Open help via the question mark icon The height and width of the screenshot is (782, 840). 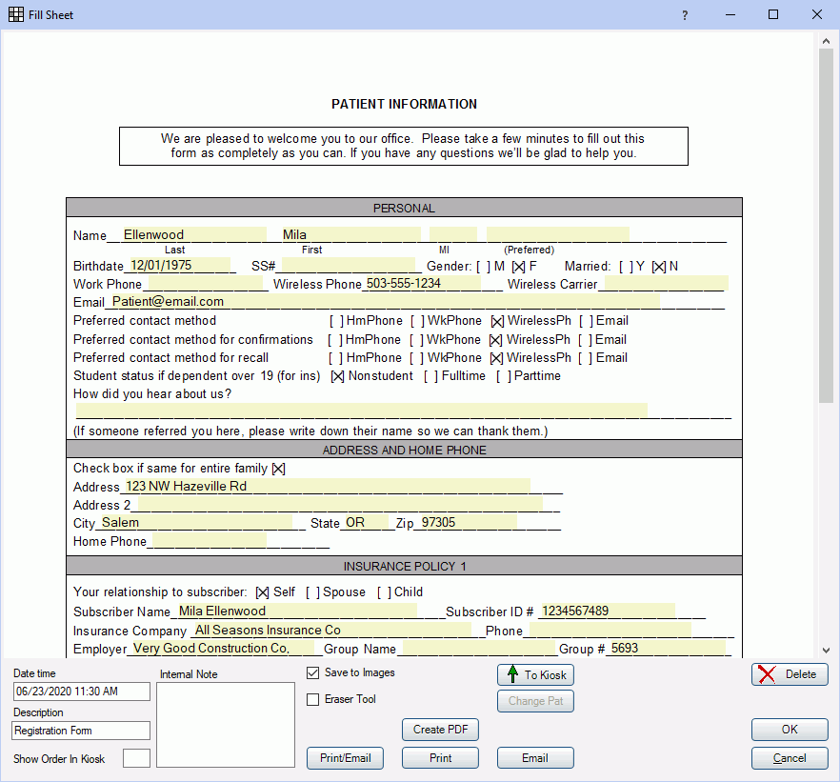click(684, 15)
